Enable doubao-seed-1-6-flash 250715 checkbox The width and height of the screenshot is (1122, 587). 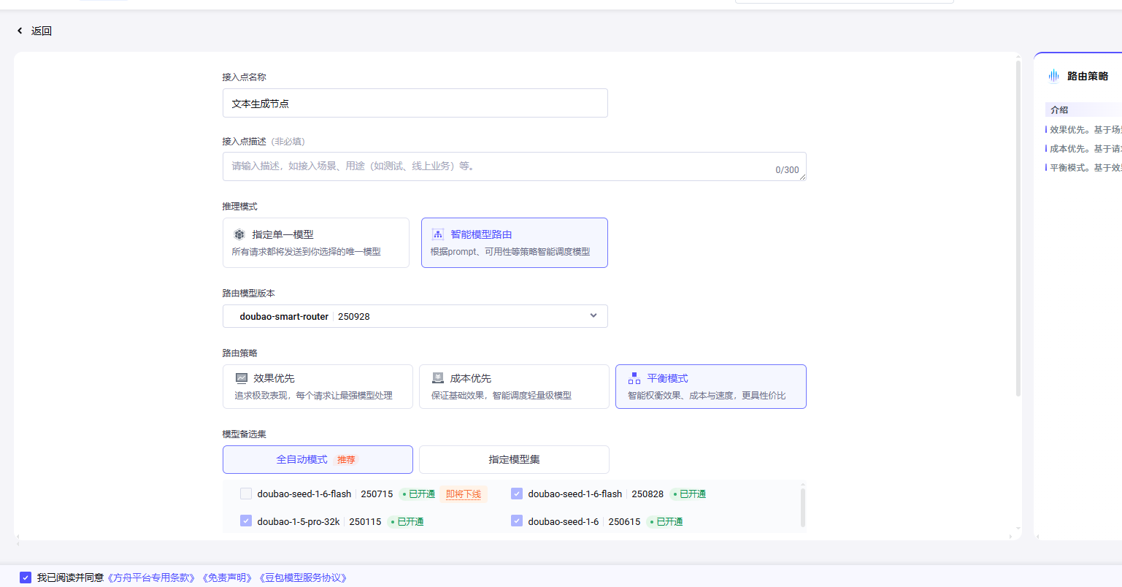pyautogui.click(x=246, y=494)
